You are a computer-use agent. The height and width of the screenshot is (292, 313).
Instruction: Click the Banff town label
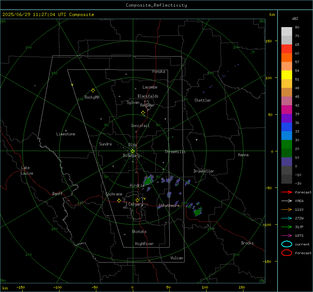(57, 193)
